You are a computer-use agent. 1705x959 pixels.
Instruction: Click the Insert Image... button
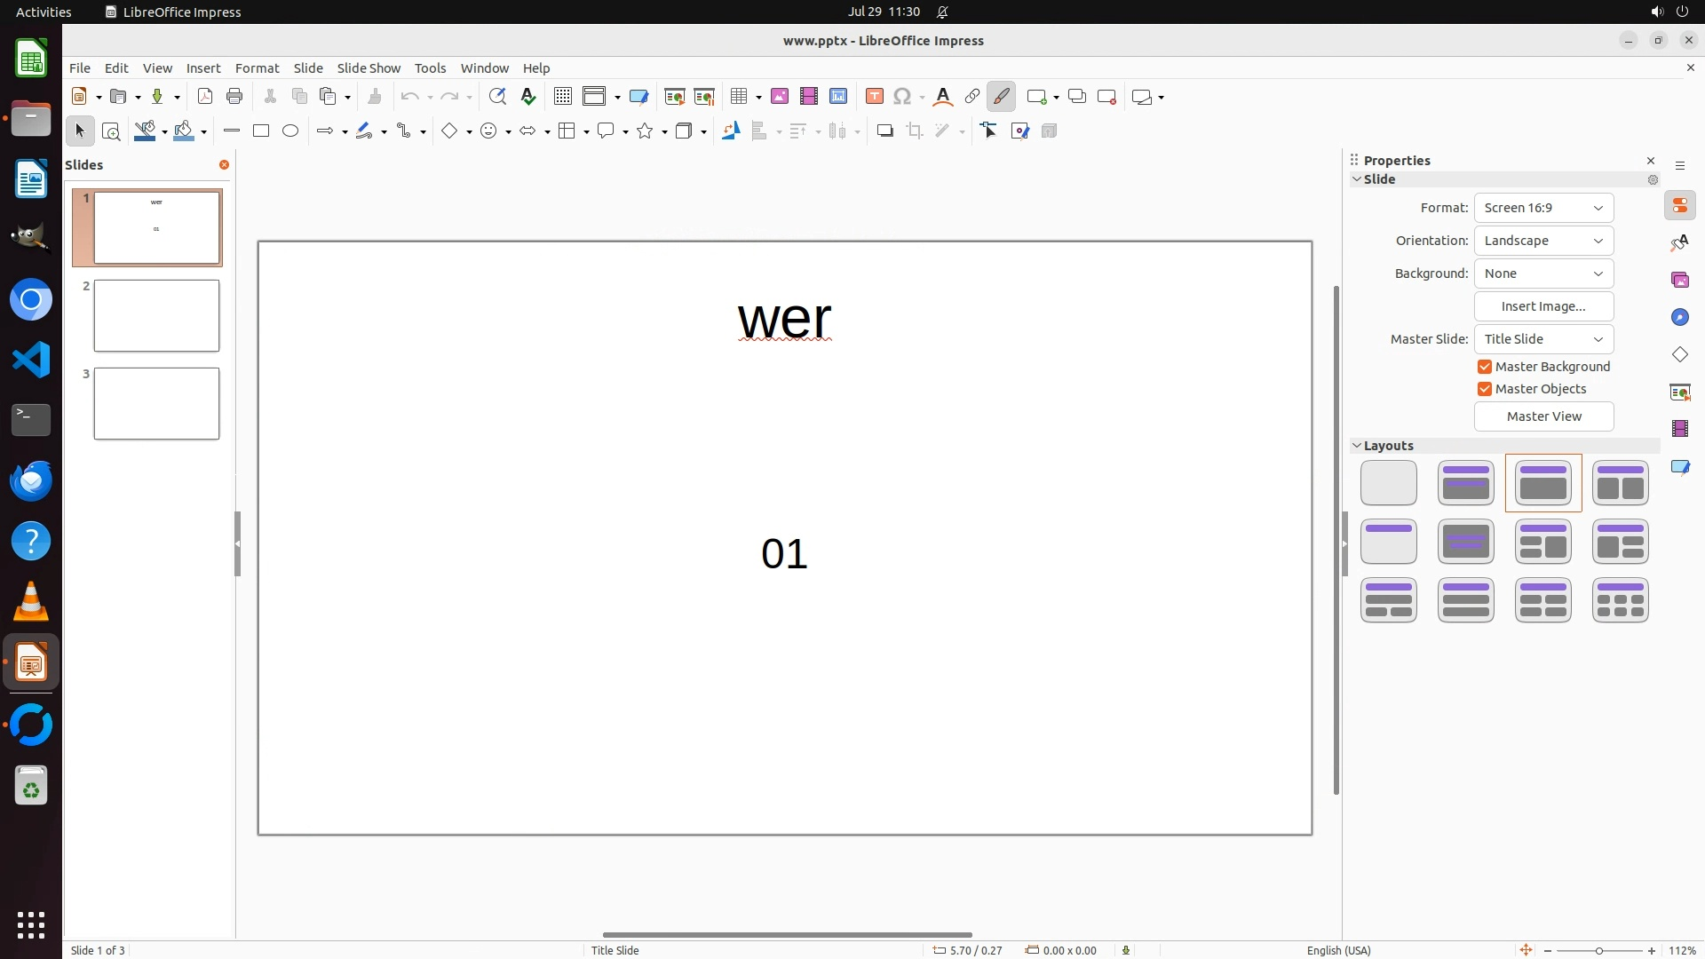(1543, 306)
